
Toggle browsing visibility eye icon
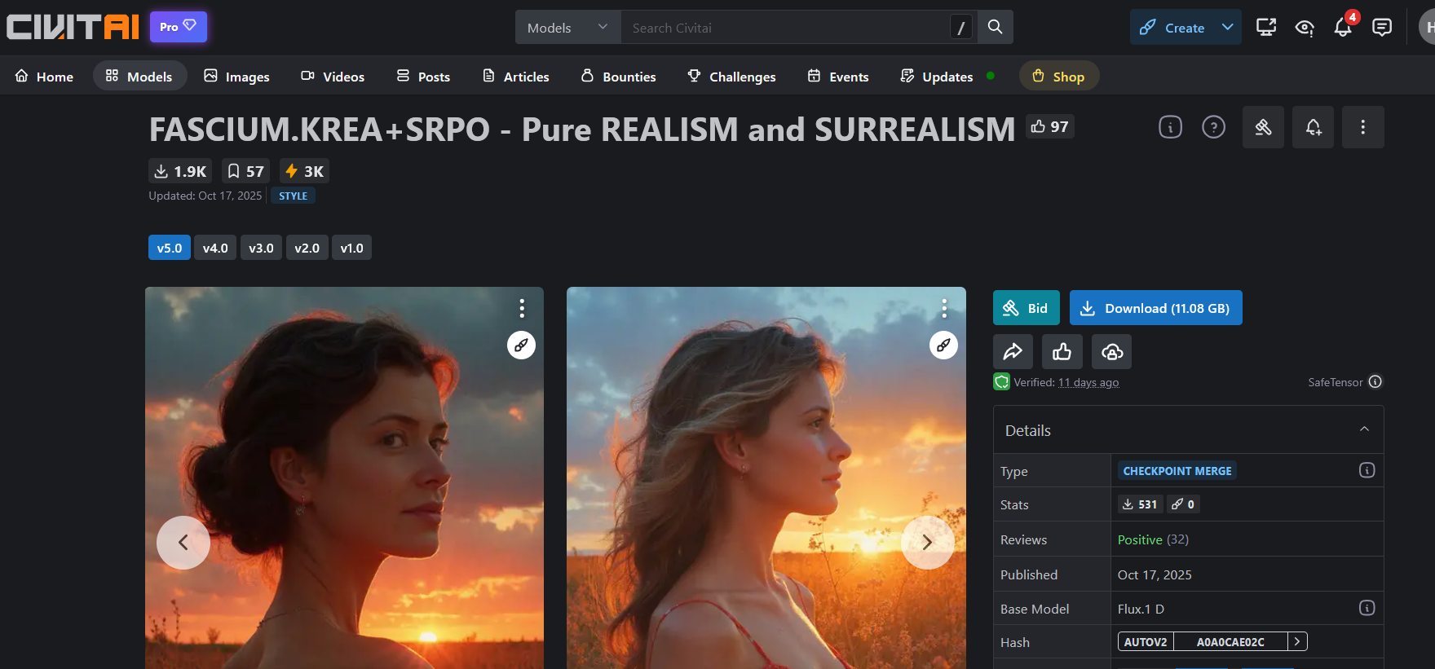(1305, 27)
